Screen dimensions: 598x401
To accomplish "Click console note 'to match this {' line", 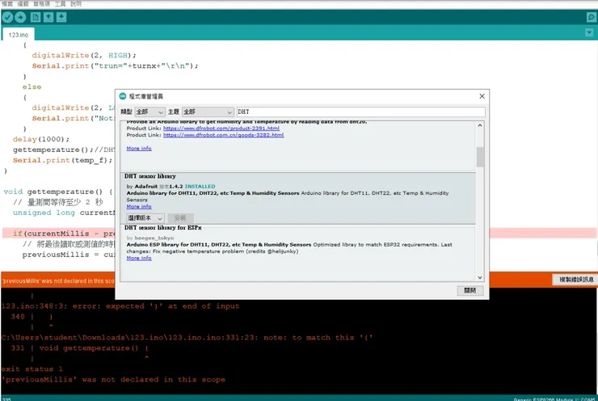I will pos(187,338).
